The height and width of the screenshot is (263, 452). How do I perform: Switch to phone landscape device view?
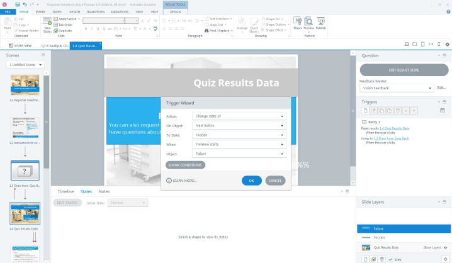(431, 45)
